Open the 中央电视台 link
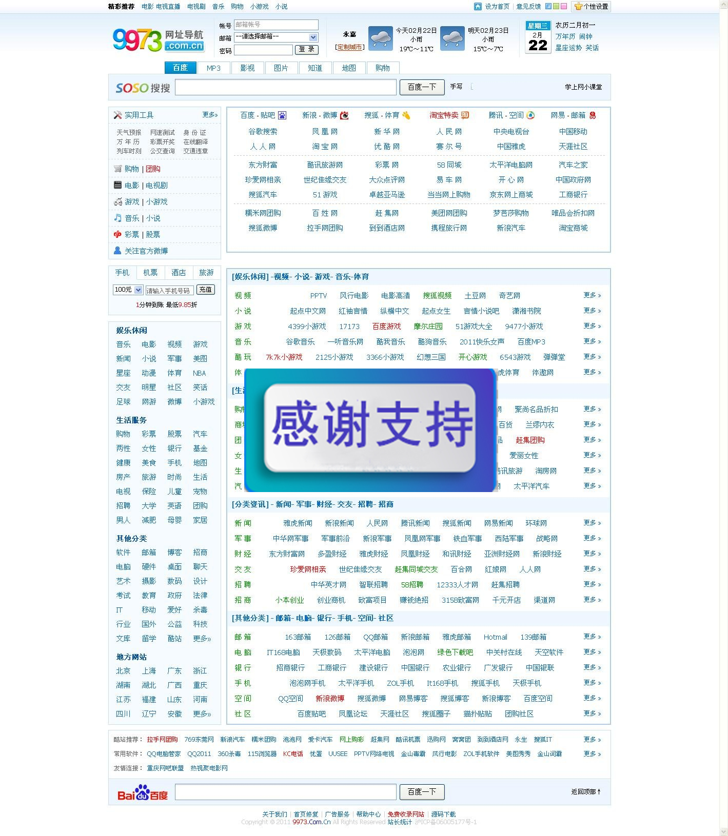This screenshot has height=836, width=728. [x=511, y=132]
